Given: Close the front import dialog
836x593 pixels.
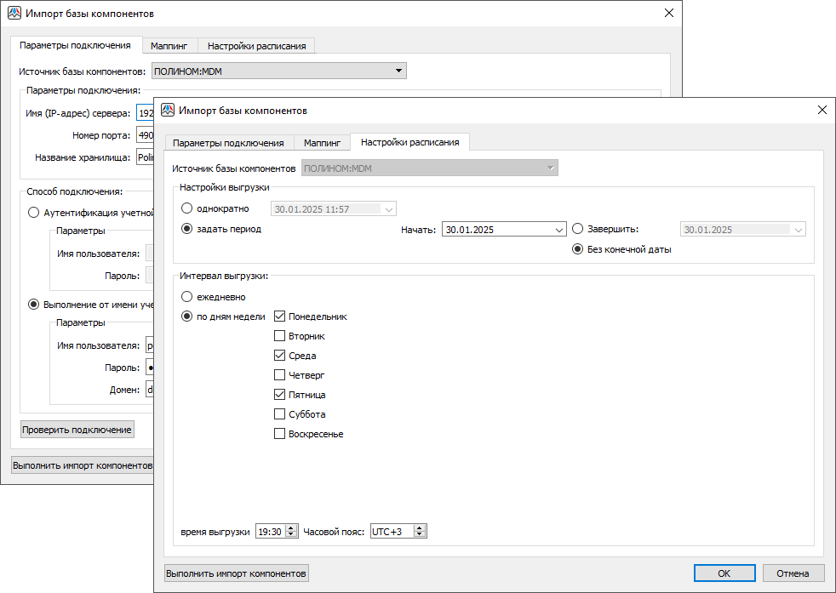Looking at the screenshot, I should coord(821,111).
